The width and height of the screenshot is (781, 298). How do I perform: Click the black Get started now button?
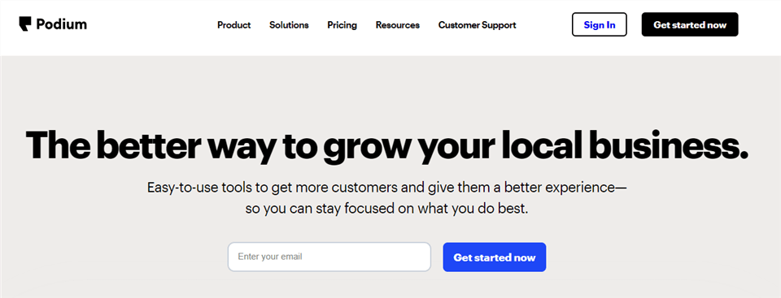click(690, 25)
